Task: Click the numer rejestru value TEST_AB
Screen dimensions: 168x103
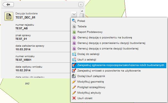Action: click(22, 28)
